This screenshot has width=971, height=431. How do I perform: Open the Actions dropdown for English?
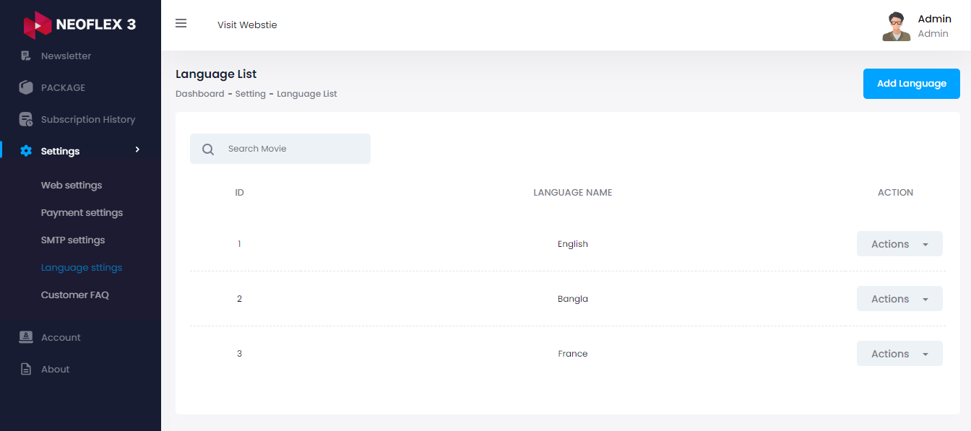899,243
